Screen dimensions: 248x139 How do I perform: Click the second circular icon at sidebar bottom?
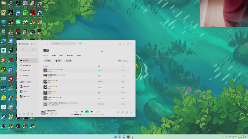[x=24, y=114]
